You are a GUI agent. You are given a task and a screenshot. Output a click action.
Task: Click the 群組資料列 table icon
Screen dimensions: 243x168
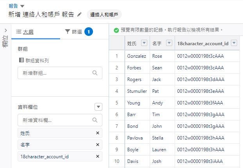(x=21, y=60)
